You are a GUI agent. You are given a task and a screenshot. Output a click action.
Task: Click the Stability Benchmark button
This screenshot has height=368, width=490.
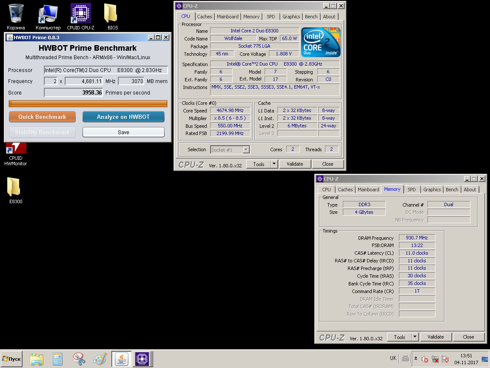coord(42,132)
